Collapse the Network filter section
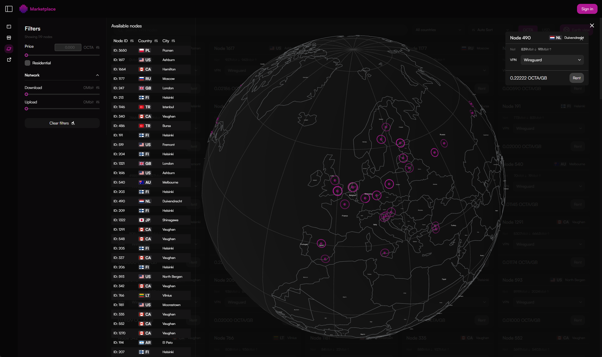The height and width of the screenshot is (357, 602). [x=97, y=75]
